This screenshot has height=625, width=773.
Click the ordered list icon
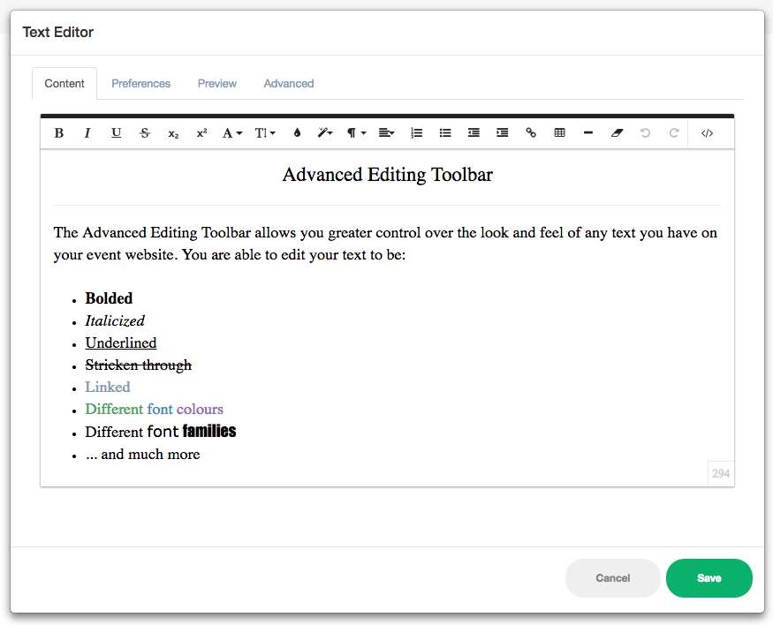click(416, 132)
